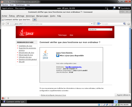Open the Historique menu
This screenshot has height=107, width=132.
point(30,16)
